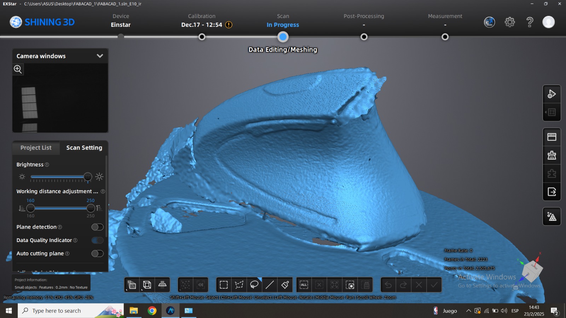Click the 'Small objects' project info text
This screenshot has height=318, width=566.
[25, 288]
